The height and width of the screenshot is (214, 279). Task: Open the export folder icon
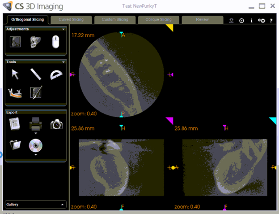15,144
